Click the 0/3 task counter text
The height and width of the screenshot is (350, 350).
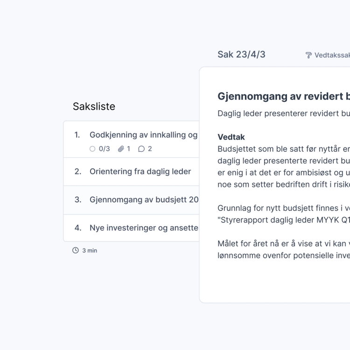(104, 149)
